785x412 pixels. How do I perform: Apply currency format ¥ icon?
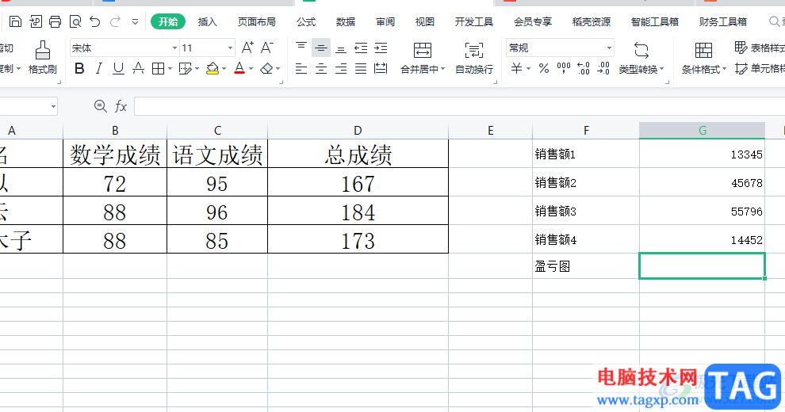pos(517,68)
